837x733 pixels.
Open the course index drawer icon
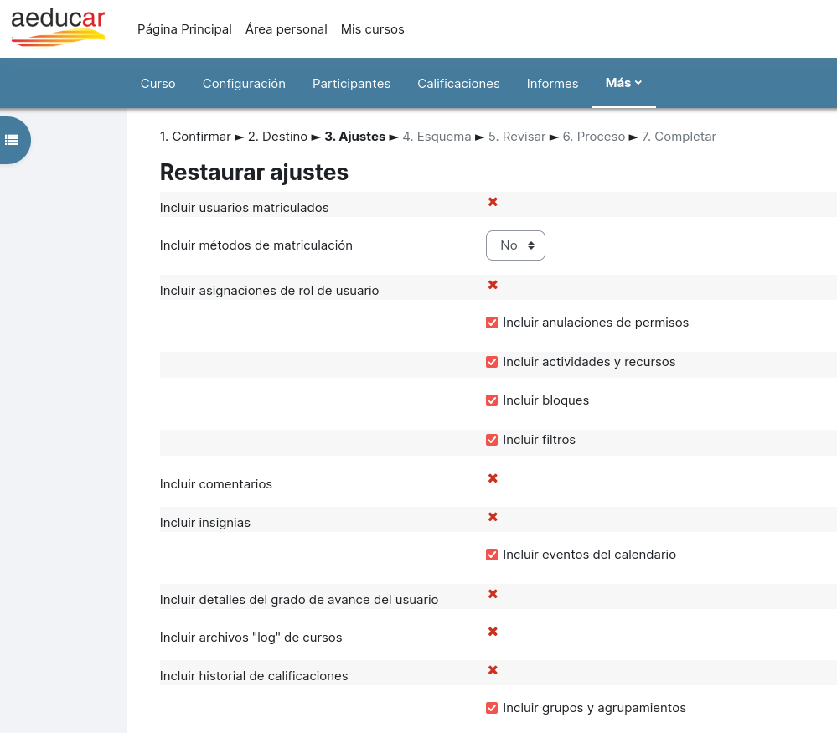tap(12, 140)
